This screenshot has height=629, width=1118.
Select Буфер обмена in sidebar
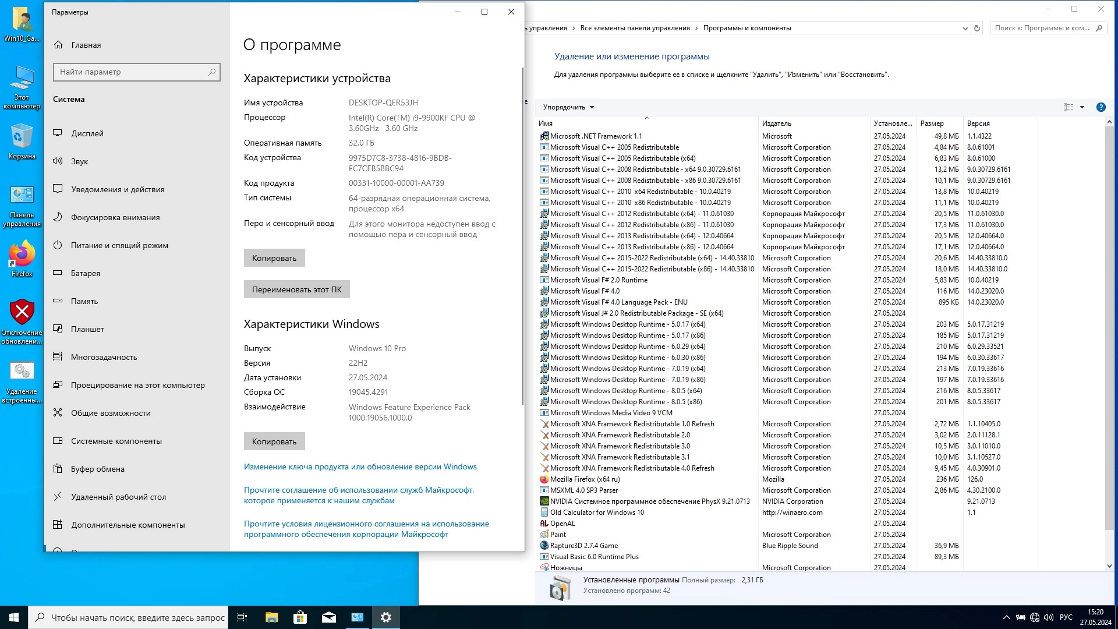[x=97, y=469]
